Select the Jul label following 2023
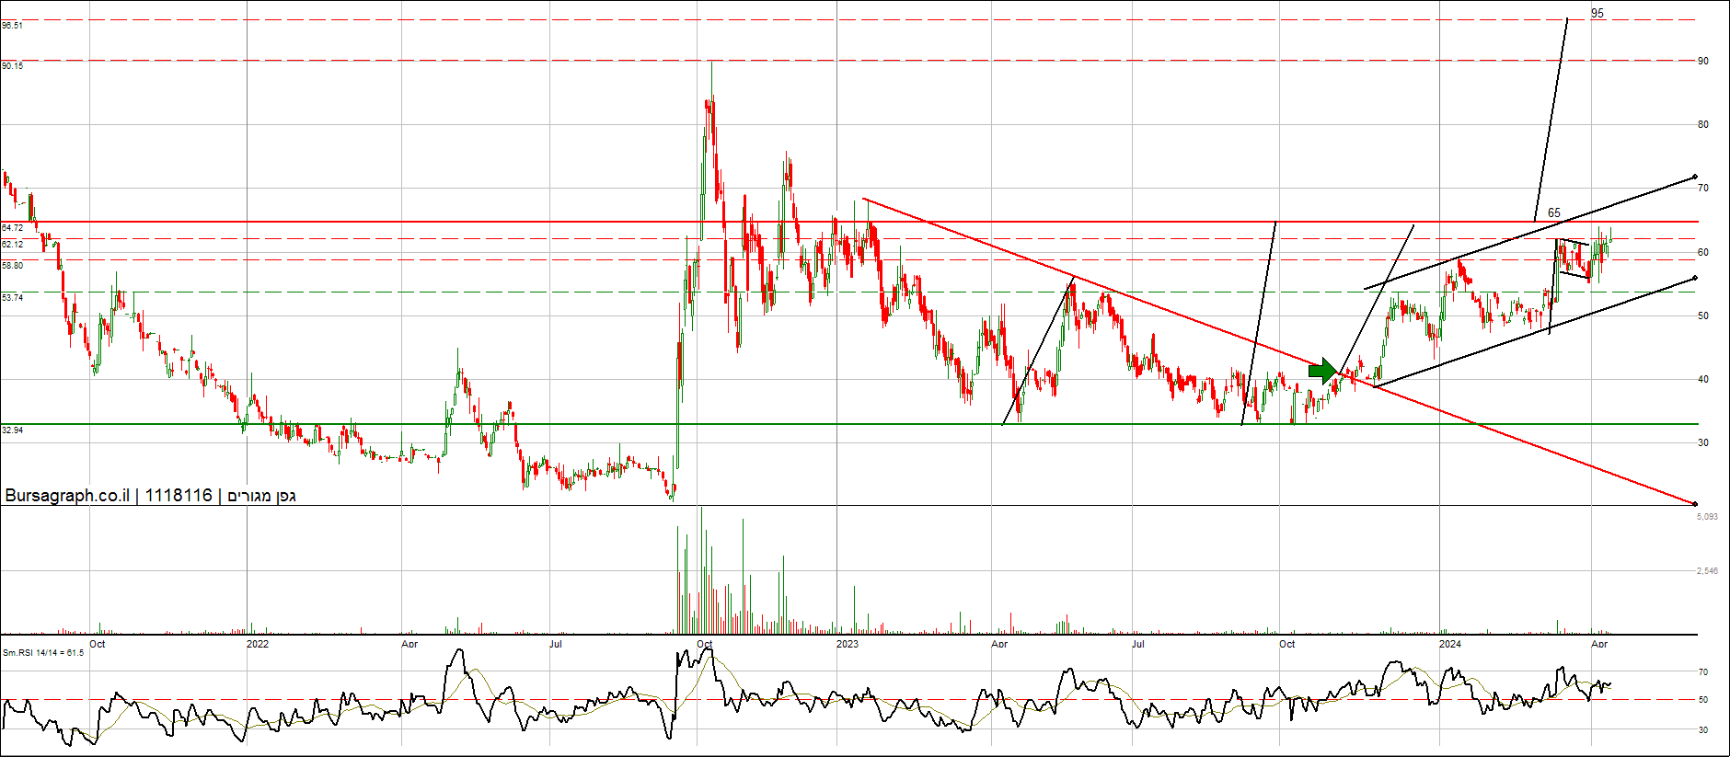This screenshot has width=1730, height=757. [1138, 644]
